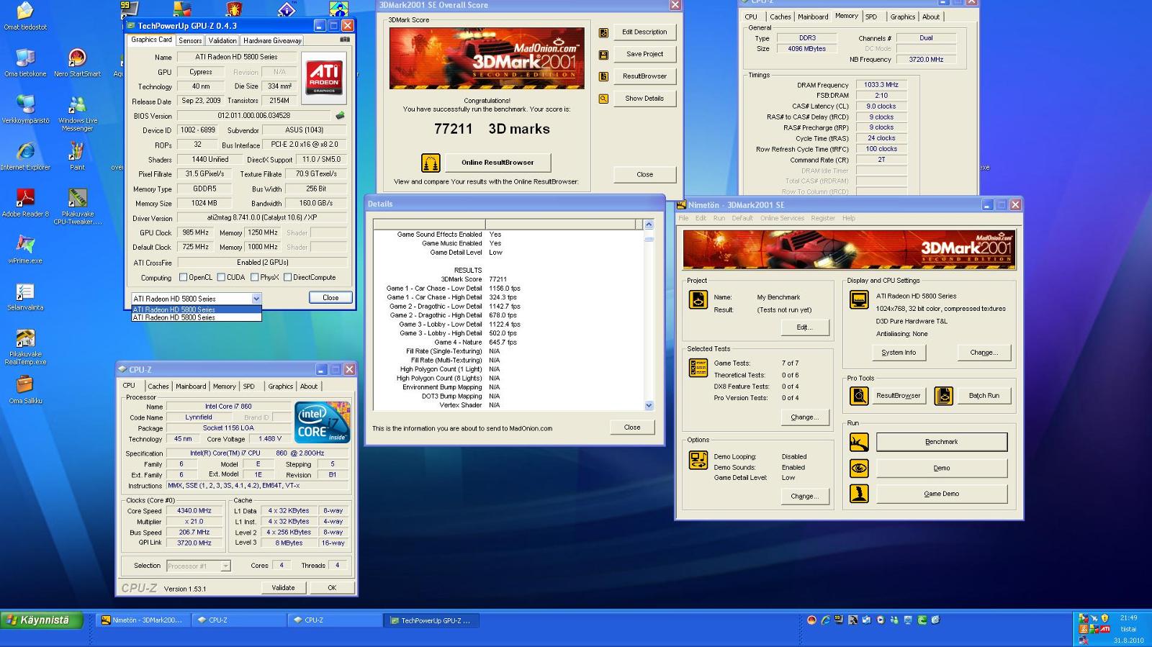This screenshot has height=647, width=1152.
Task: Switch to the Validation tab in GPU-Z
Action: (x=222, y=41)
